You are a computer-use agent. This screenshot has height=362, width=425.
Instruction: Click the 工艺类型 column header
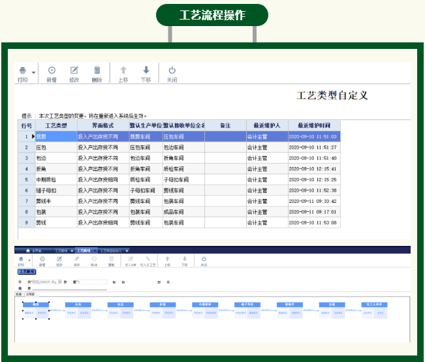(x=56, y=126)
